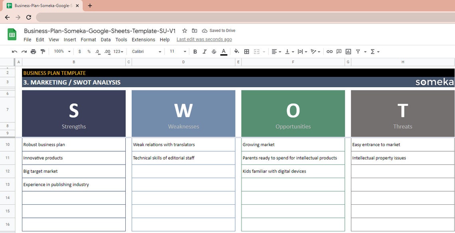The width and height of the screenshot is (455, 233).
Task: Apply the Paint format tool
Action: click(x=43, y=51)
